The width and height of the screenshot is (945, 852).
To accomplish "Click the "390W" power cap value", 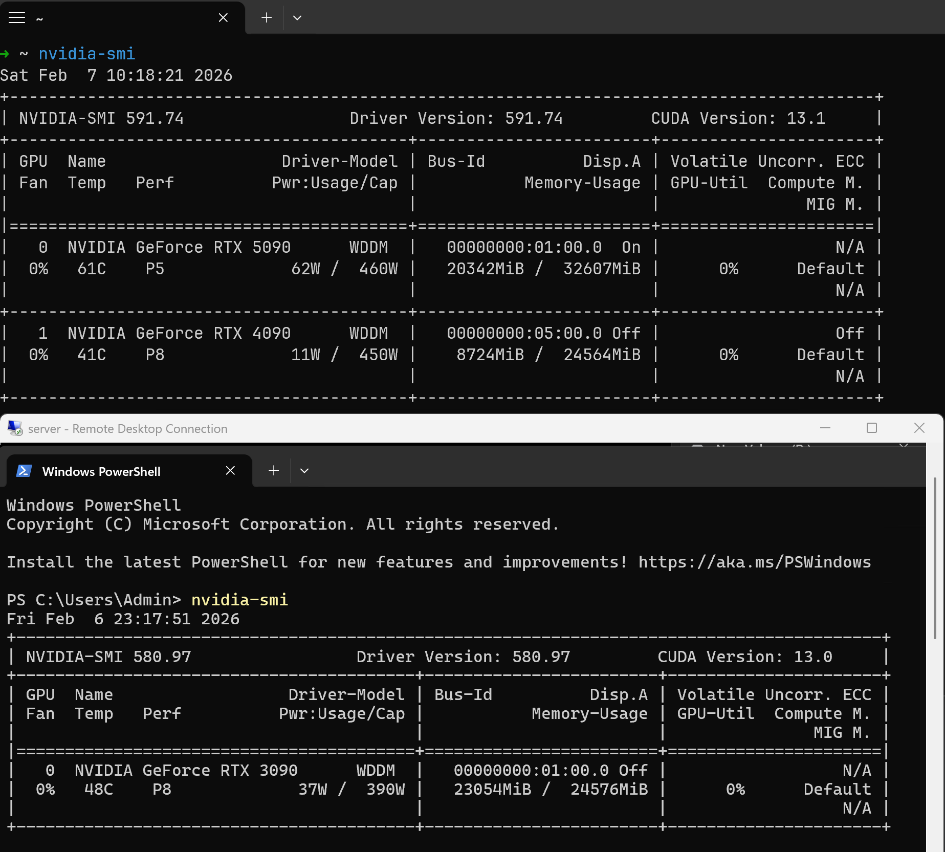I will (386, 790).
